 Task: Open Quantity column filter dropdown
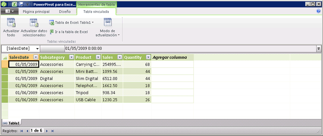pos(148,57)
